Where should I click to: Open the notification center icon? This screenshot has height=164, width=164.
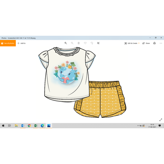pos(160,126)
